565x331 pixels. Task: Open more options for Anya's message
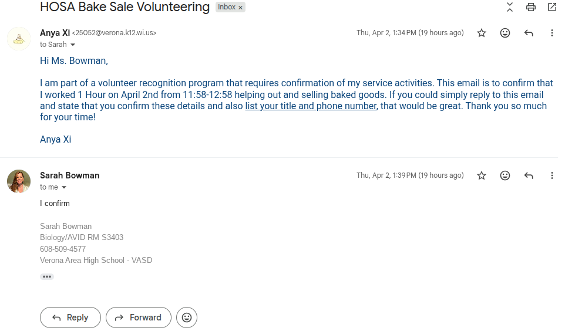click(x=552, y=33)
